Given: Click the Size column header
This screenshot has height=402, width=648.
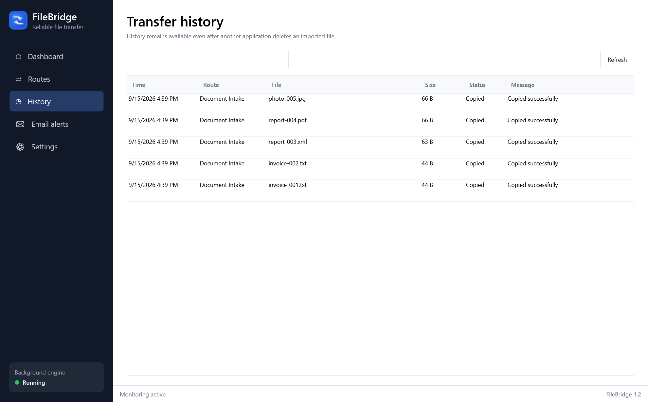Looking at the screenshot, I should pyautogui.click(x=430, y=85).
